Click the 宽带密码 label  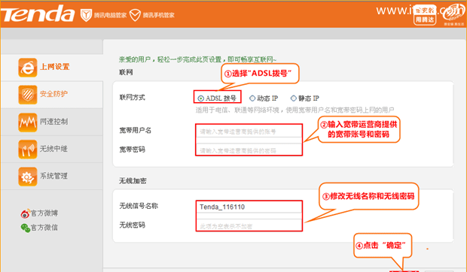tap(133, 150)
